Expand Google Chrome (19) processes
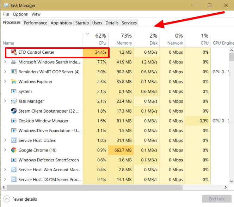The height and width of the screenshot is (207, 234). coord(5,150)
